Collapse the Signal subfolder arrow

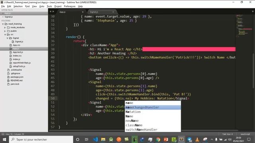pos(7,38)
